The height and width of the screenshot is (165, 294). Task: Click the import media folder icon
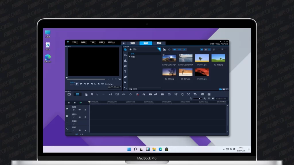point(165,50)
